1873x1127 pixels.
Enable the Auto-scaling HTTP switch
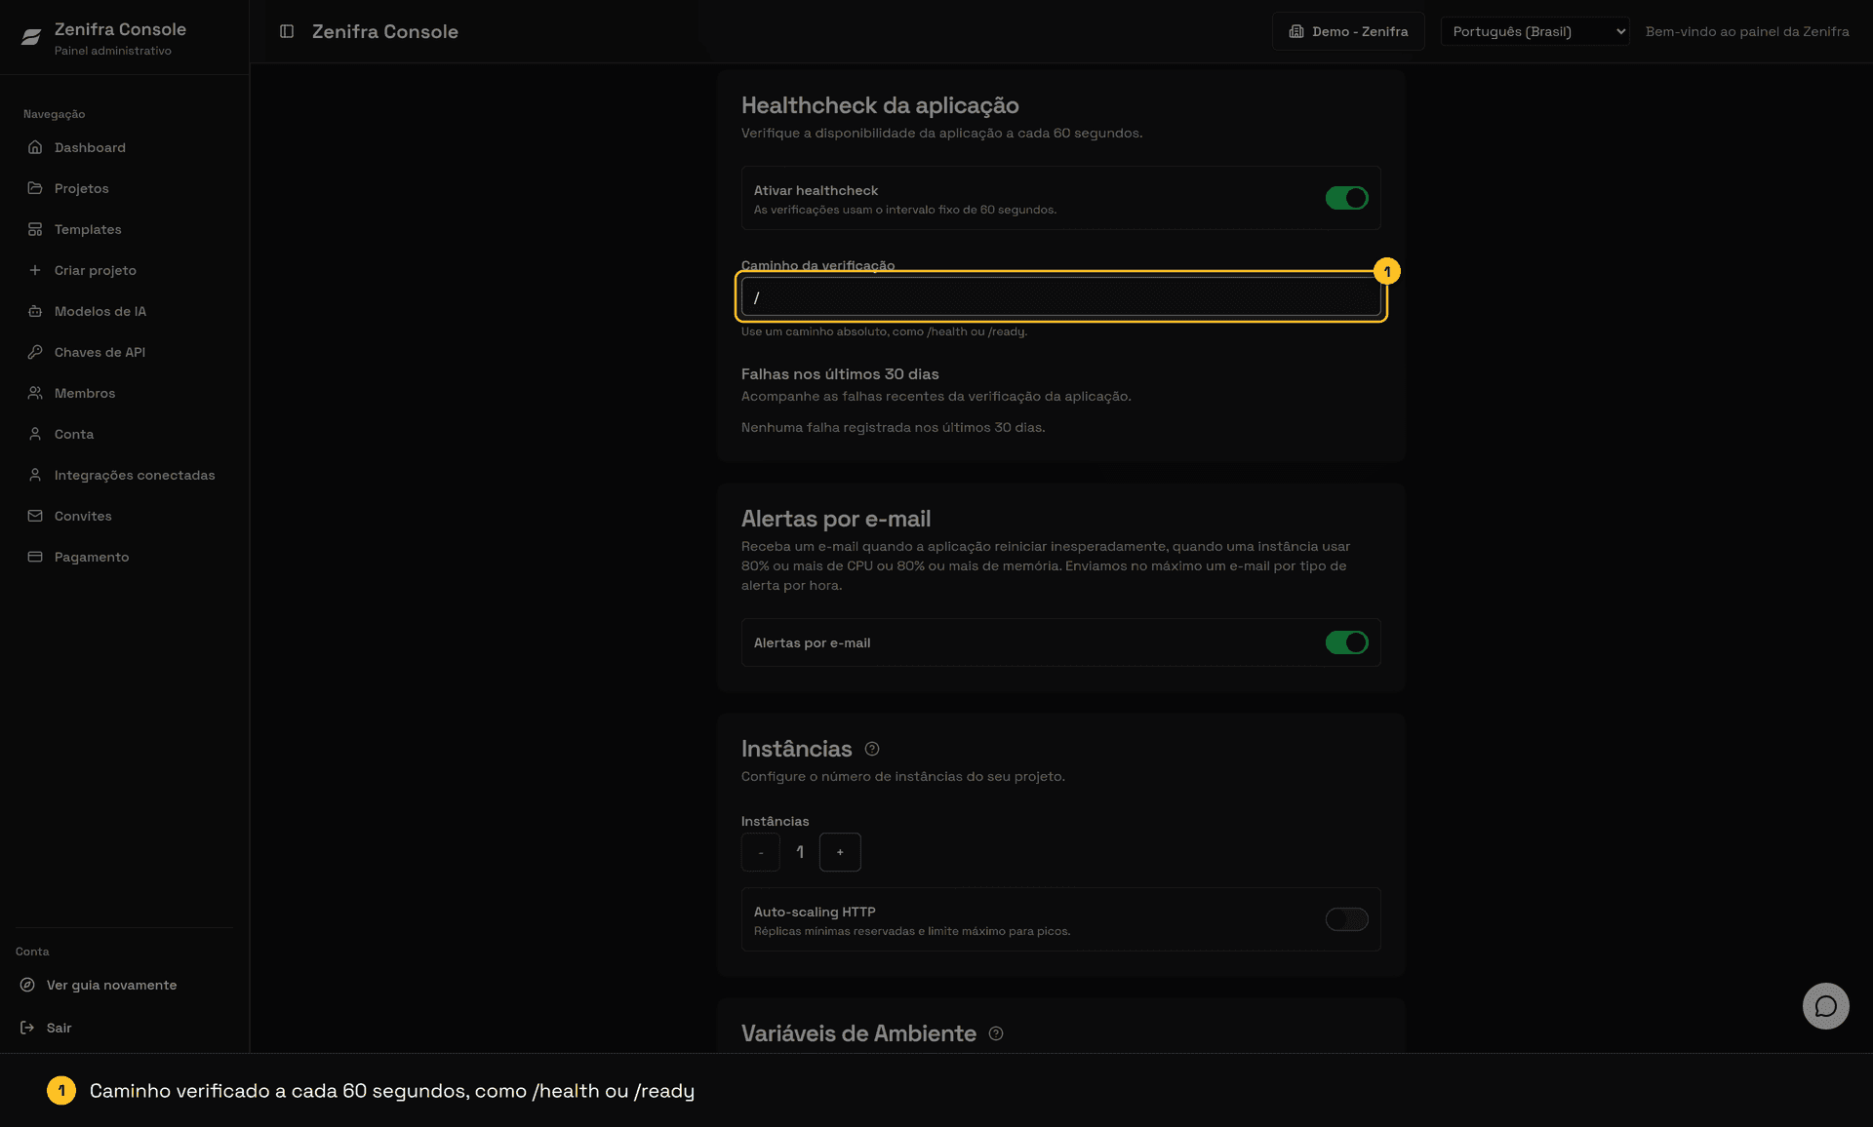point(1346,919)
